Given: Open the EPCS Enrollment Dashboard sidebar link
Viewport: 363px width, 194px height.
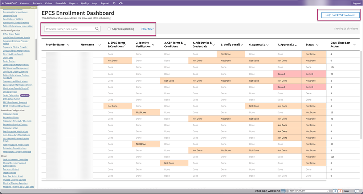Looking at the screenshot, I should [x=16, y=106].
